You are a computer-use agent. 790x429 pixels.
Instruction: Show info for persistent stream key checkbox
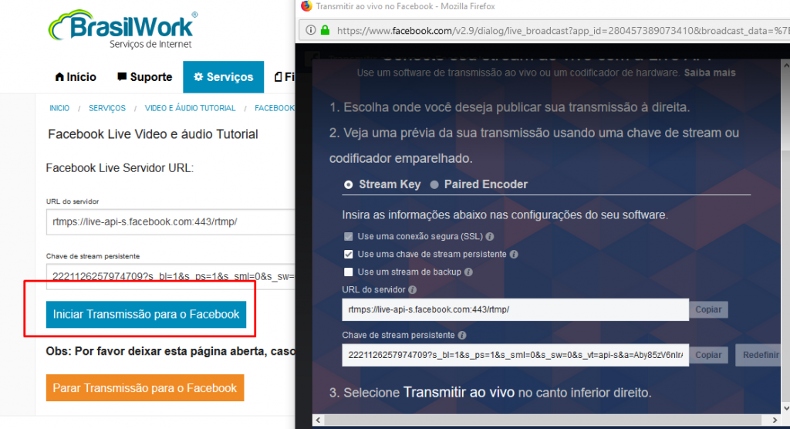pyautogui.click(x=514, y=255)
